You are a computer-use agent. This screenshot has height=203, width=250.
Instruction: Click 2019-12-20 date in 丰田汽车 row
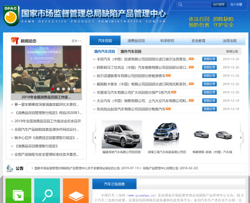pyautogui.click(x=231, y=59)
